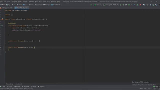Image resolution: width=160 pixels, height=90 pixels.
Task: Click the CRLF line separator status entry
Action: click(x=145, y=89)
